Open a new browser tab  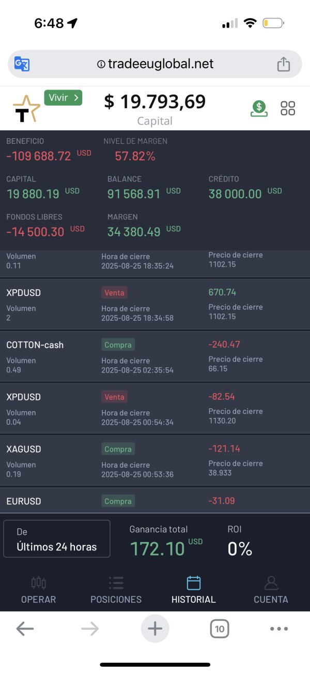[155, 629]
